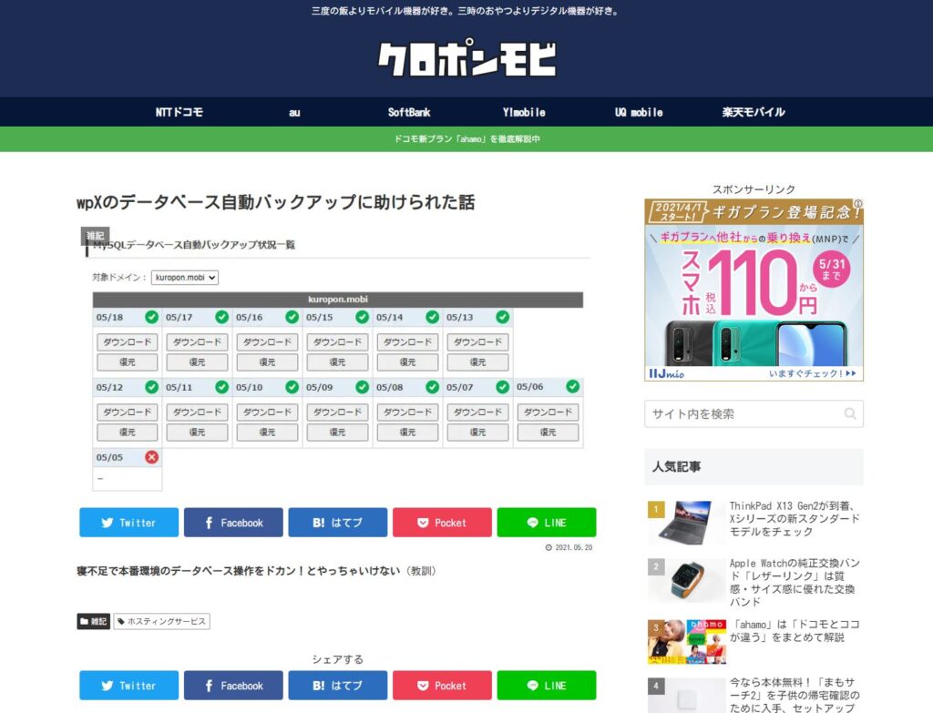
Task: Open the ahamo comparison article thumbnail
Action: coord(687,642)
